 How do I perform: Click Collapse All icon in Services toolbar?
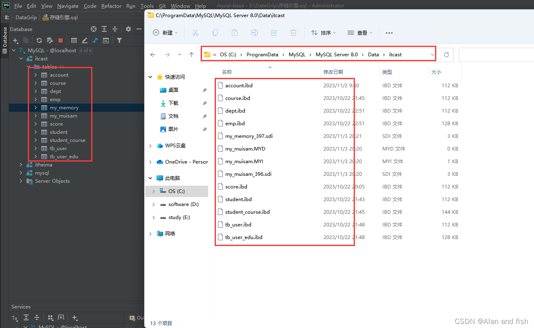pyautogui.click(x=37, y=317)
